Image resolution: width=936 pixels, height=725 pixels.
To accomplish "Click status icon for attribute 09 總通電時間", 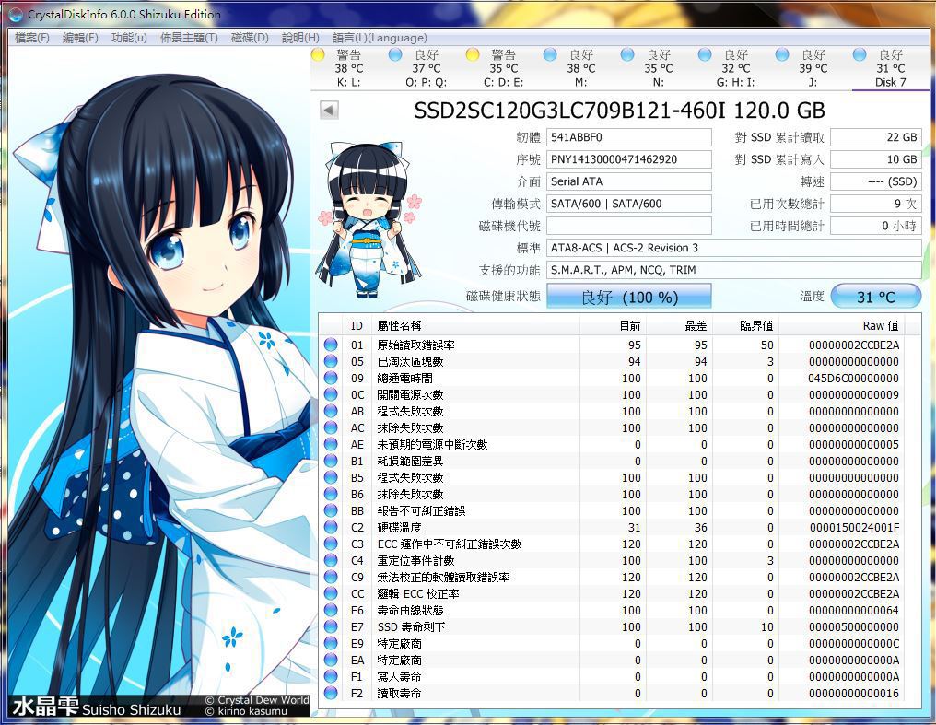I will point(330,378).
